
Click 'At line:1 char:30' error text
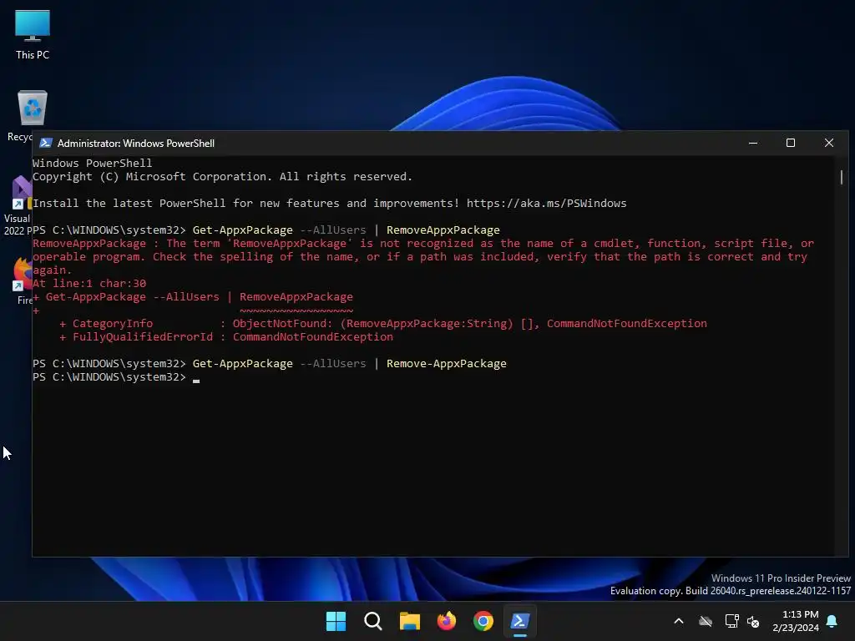pyautogui.click(x=89, y=284)
